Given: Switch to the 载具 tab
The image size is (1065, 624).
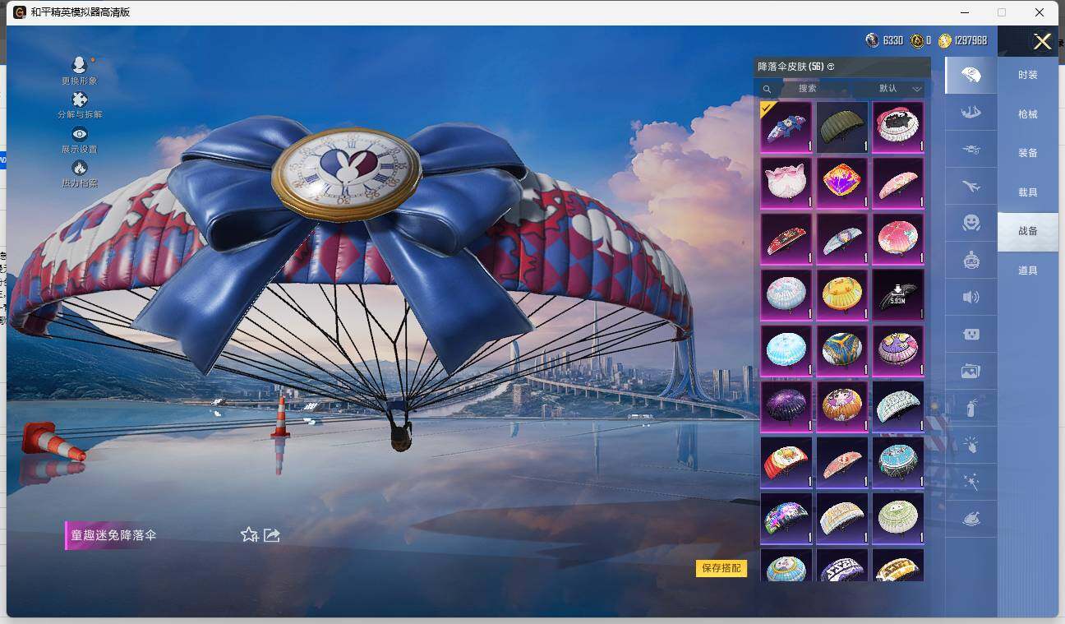Looking at the screenshot, I should [x=1027, y=192].
